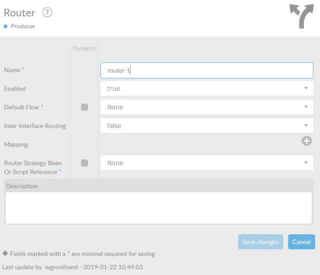The height and width of the screenshot is (275, 320).
Task: Click the Last update by wgroothand line
Action: (x=73, y=267)
